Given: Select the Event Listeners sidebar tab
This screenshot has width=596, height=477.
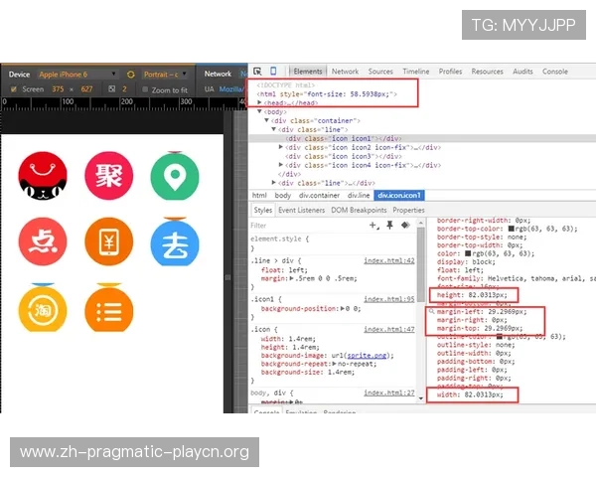Looking at the screenshot, I should click(x=301, y=210).
